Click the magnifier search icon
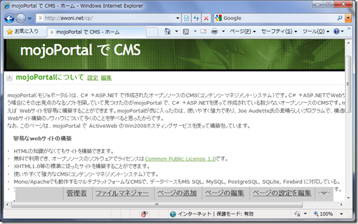The image size is (358, 224). (340, 18)
